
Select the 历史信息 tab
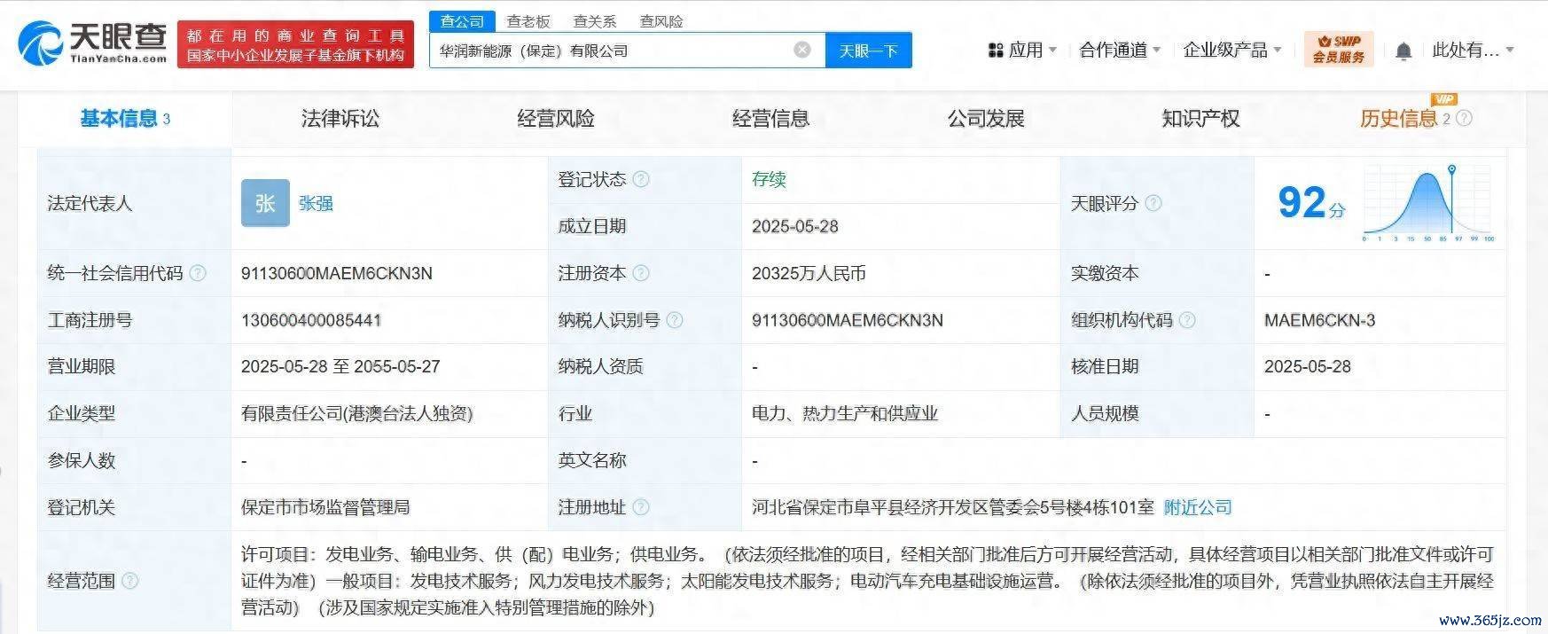point(1399,118)
